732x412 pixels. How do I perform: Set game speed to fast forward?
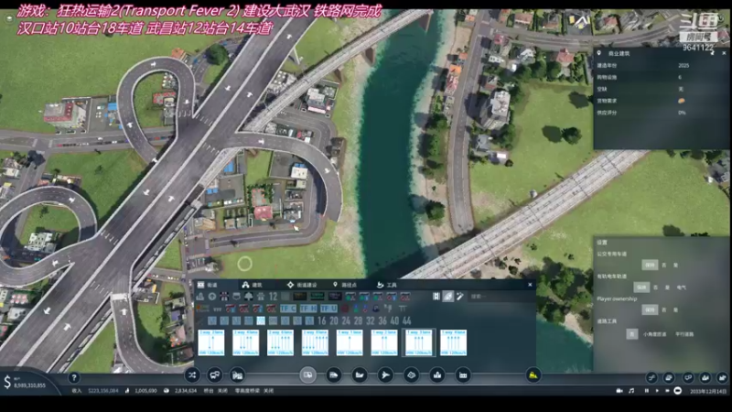(x=667, y=391)
